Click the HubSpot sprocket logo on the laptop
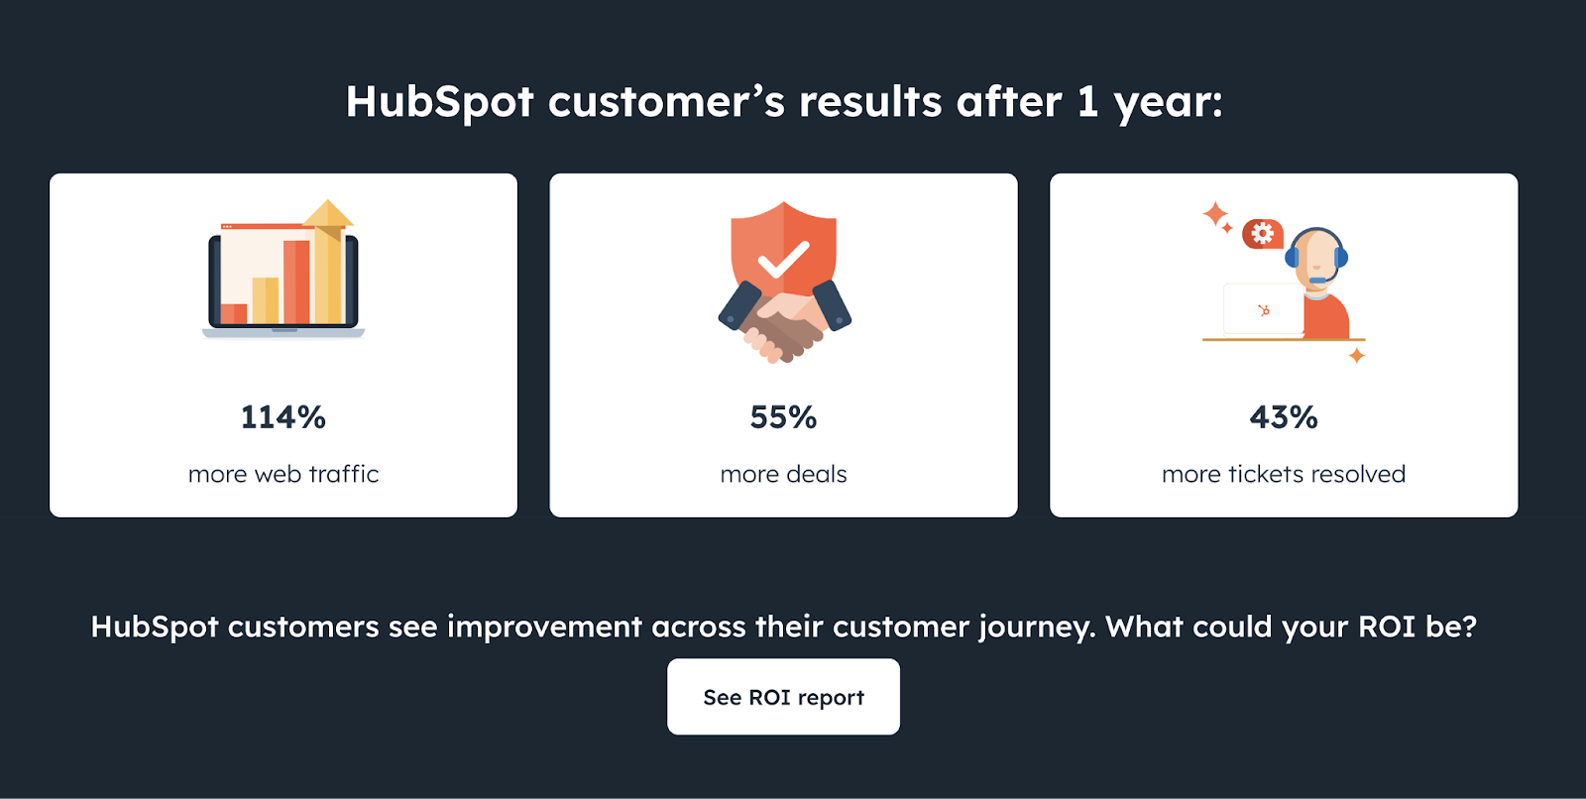This screenshot has width=1586, height=799. pyautogui.click(x=1266, y=308)
